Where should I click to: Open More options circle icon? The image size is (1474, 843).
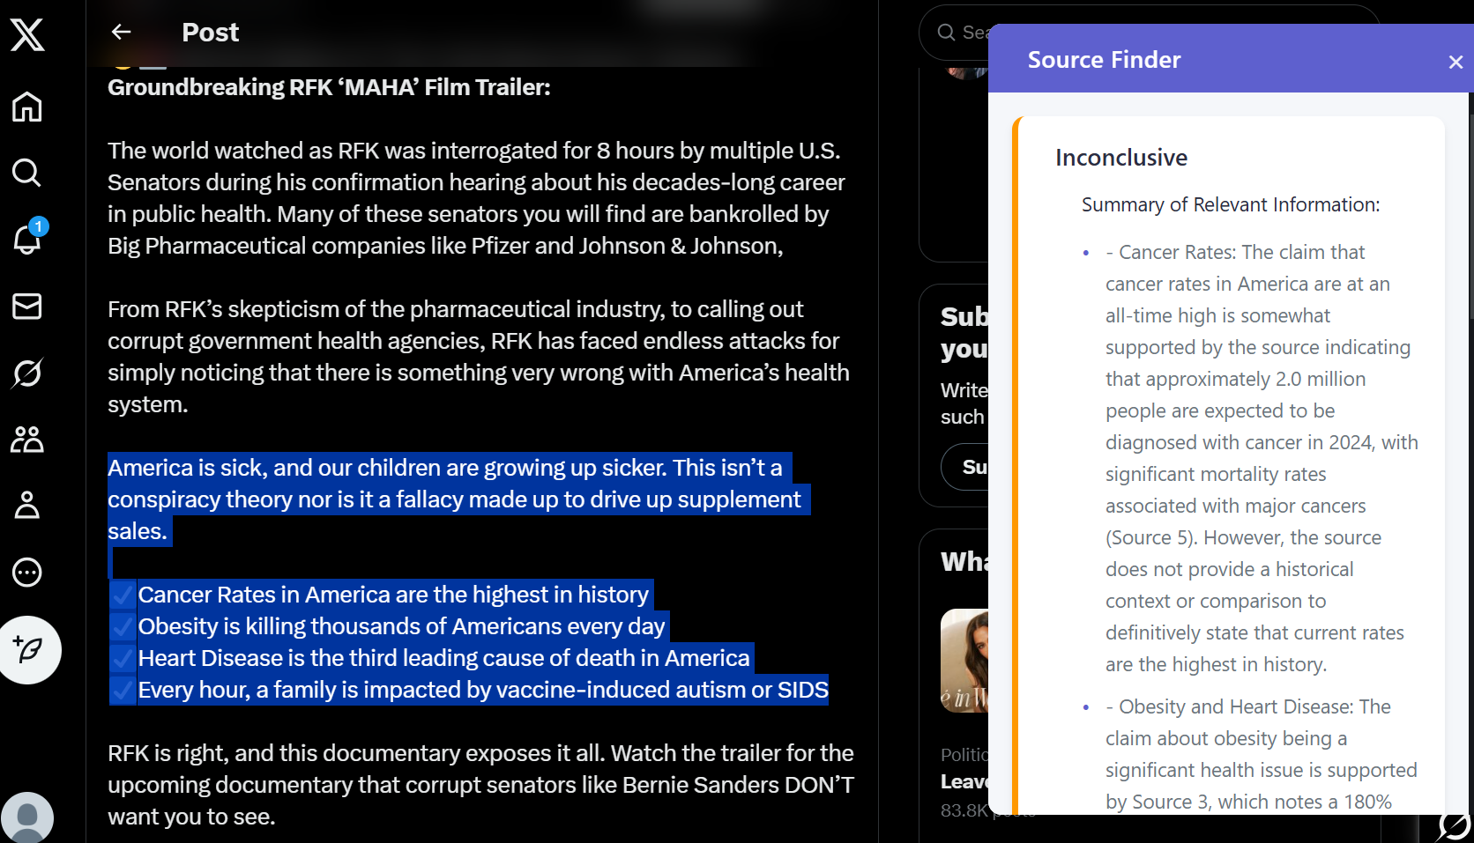coord(27,572)
